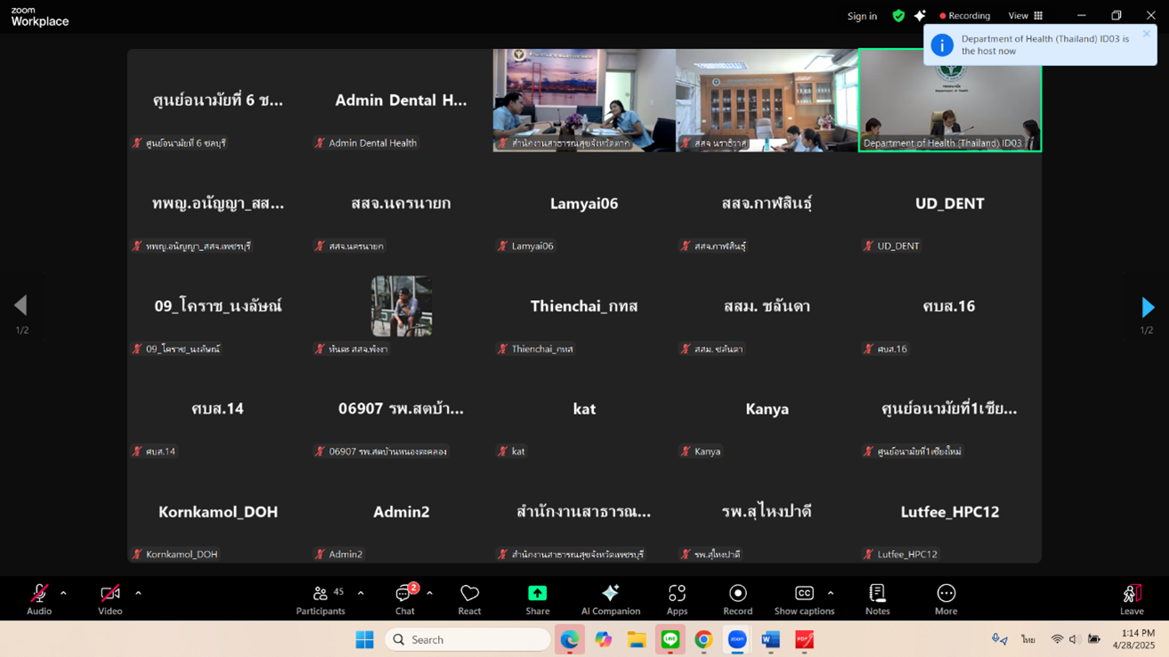This screenshot has height=657, width=1169.
Task: Click the Record button
Action: pos(737,599)
